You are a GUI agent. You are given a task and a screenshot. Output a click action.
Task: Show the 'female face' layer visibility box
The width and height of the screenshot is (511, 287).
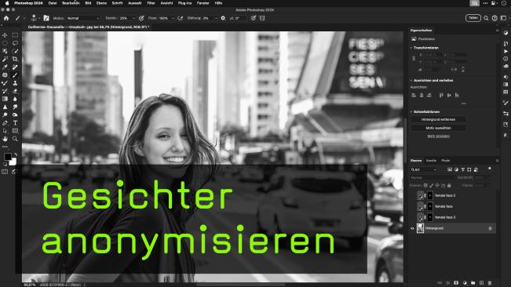[412, 206]
